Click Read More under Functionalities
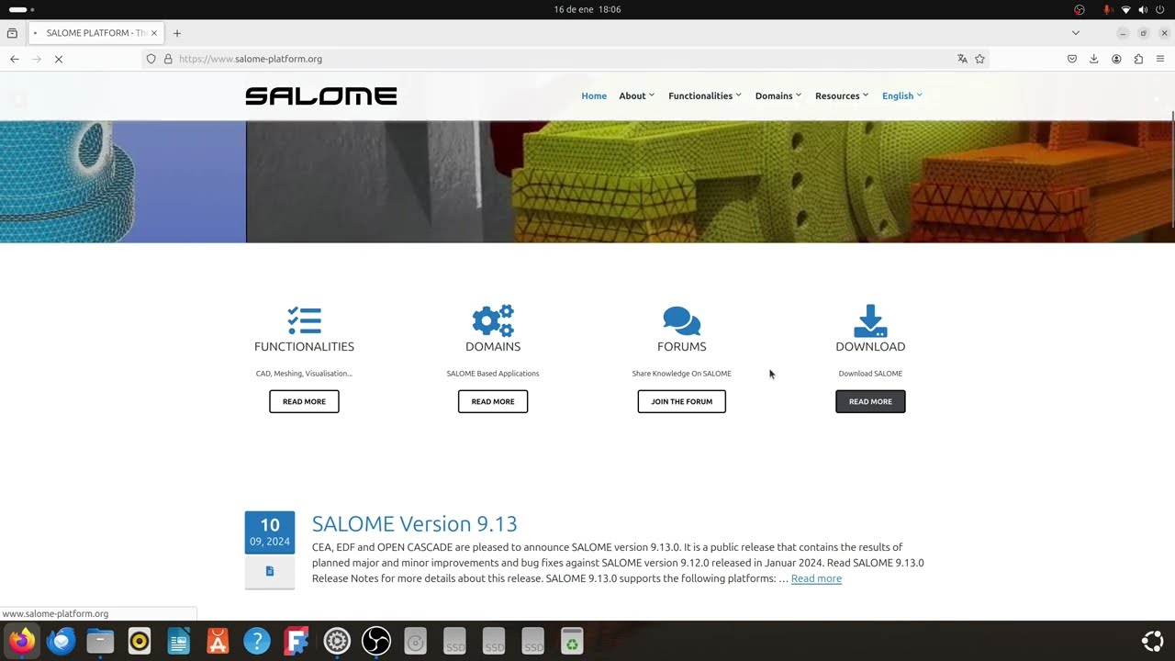 click(x=304, y=401)
